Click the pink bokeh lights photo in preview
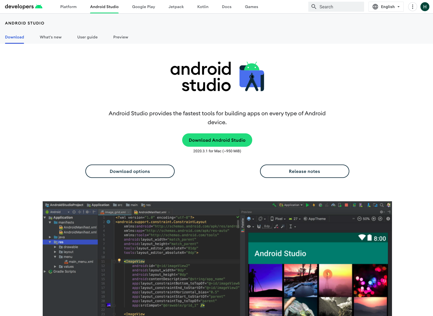Screen dimensions: 433x316 coord(370,280)
